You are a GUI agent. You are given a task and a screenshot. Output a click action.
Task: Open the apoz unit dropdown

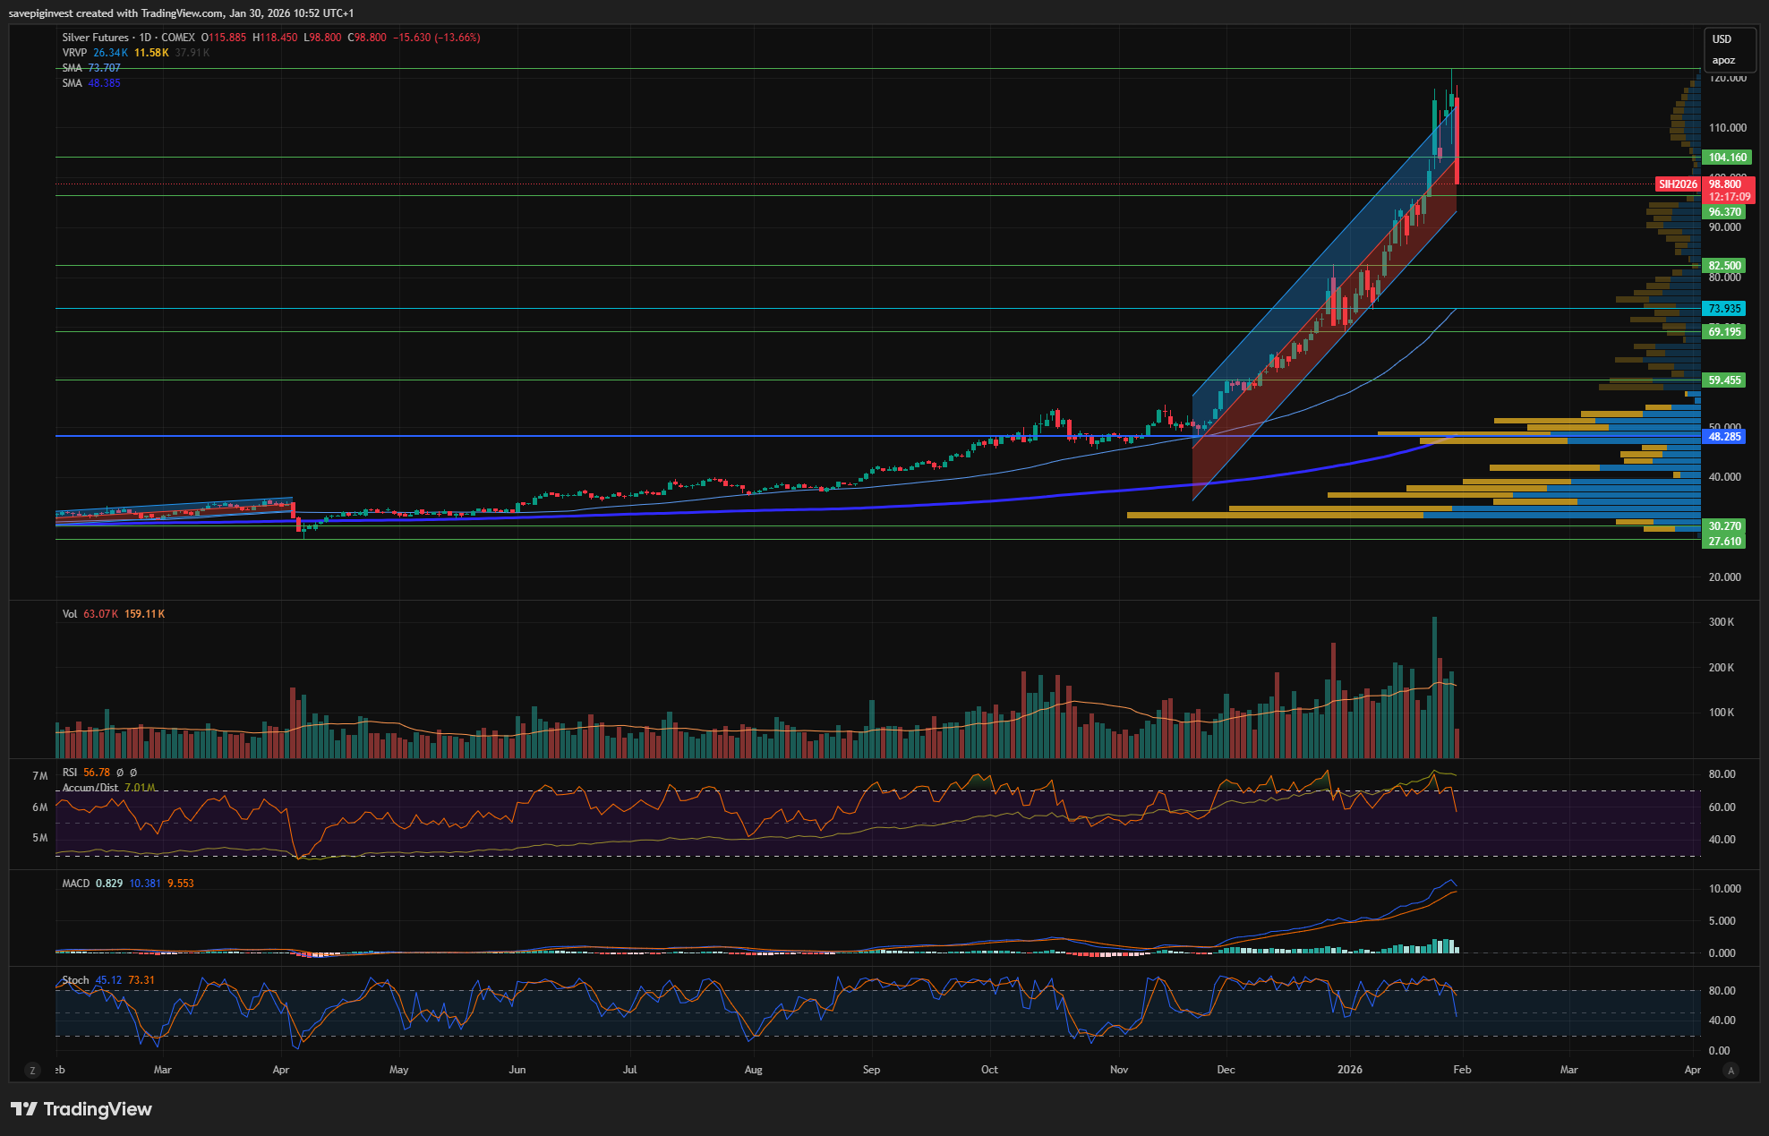(x=1723, y=61)
